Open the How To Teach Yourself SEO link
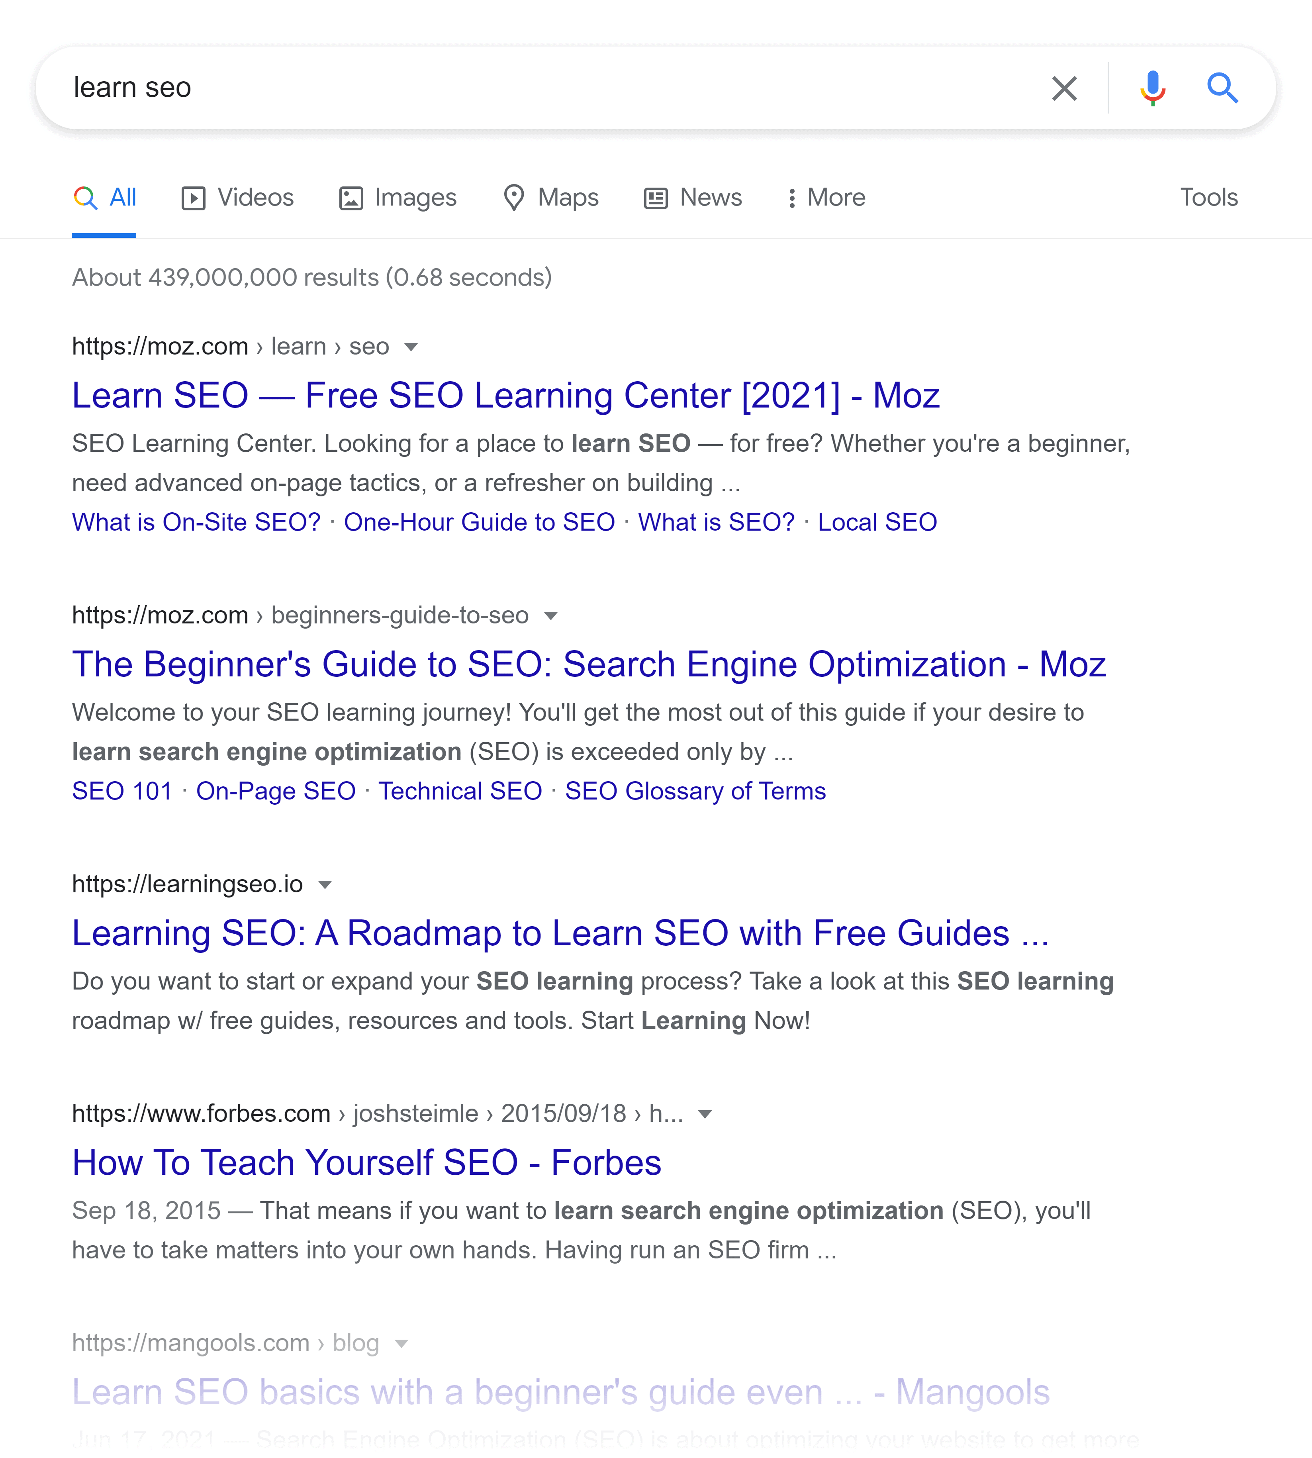The height and width of the screenshot is (1458, 1312). (367, 1163)
